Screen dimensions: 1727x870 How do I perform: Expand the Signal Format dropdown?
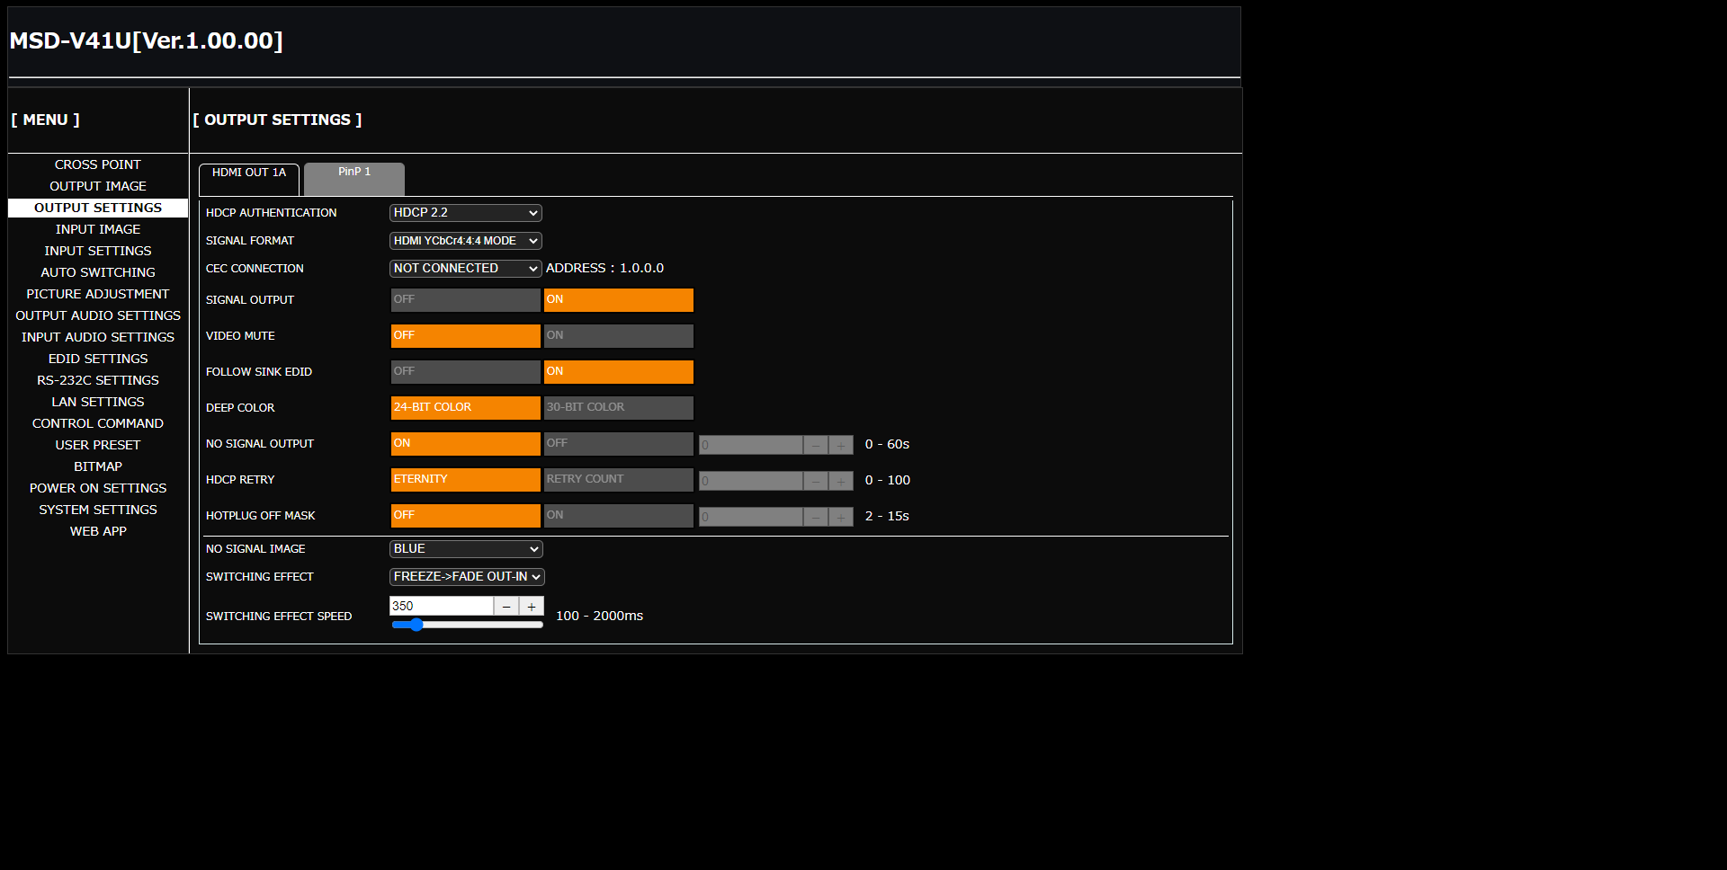tap(465, 241)
